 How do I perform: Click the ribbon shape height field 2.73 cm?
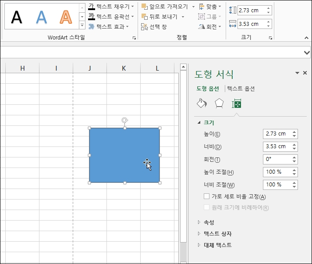(x=252, y=10)
